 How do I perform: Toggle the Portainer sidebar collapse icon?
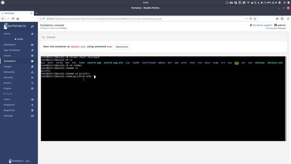point(32,26)
